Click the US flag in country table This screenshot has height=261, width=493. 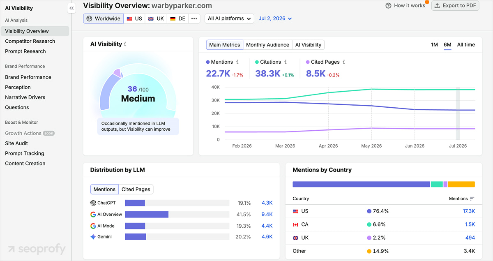[295, 211]
